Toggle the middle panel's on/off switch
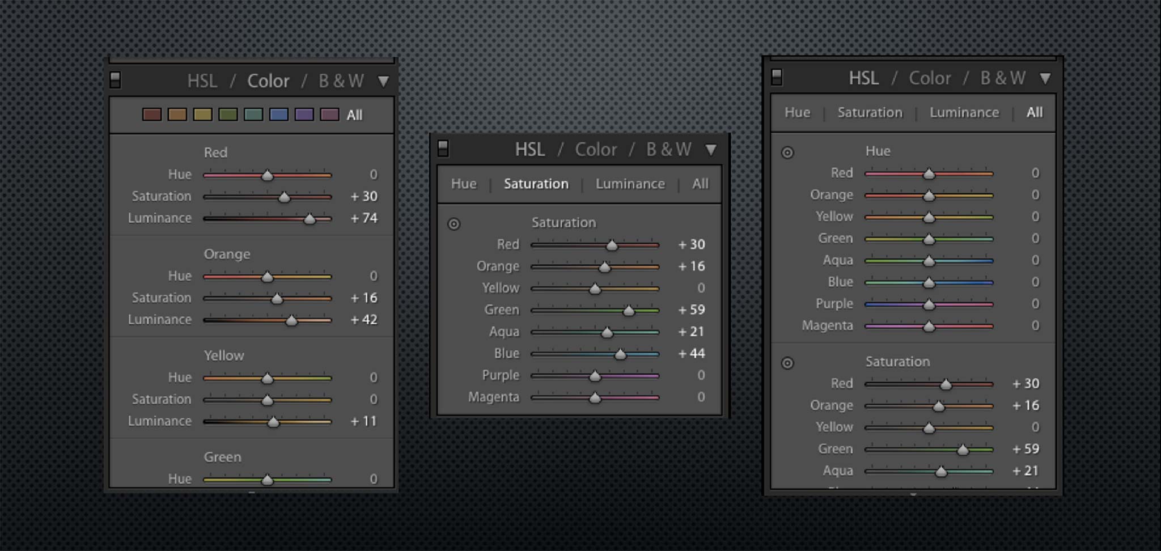This screenshot has width=1161, height=551. [x=443, y=149]
